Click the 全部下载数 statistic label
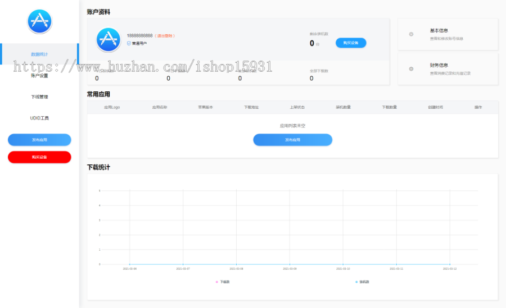 click(x=319, y=71)
